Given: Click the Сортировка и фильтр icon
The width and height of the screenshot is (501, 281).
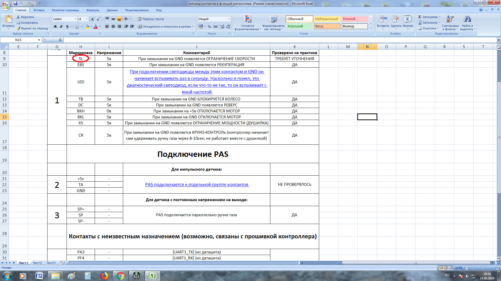Looking at the screenshot, I should [x=450, y=19].
